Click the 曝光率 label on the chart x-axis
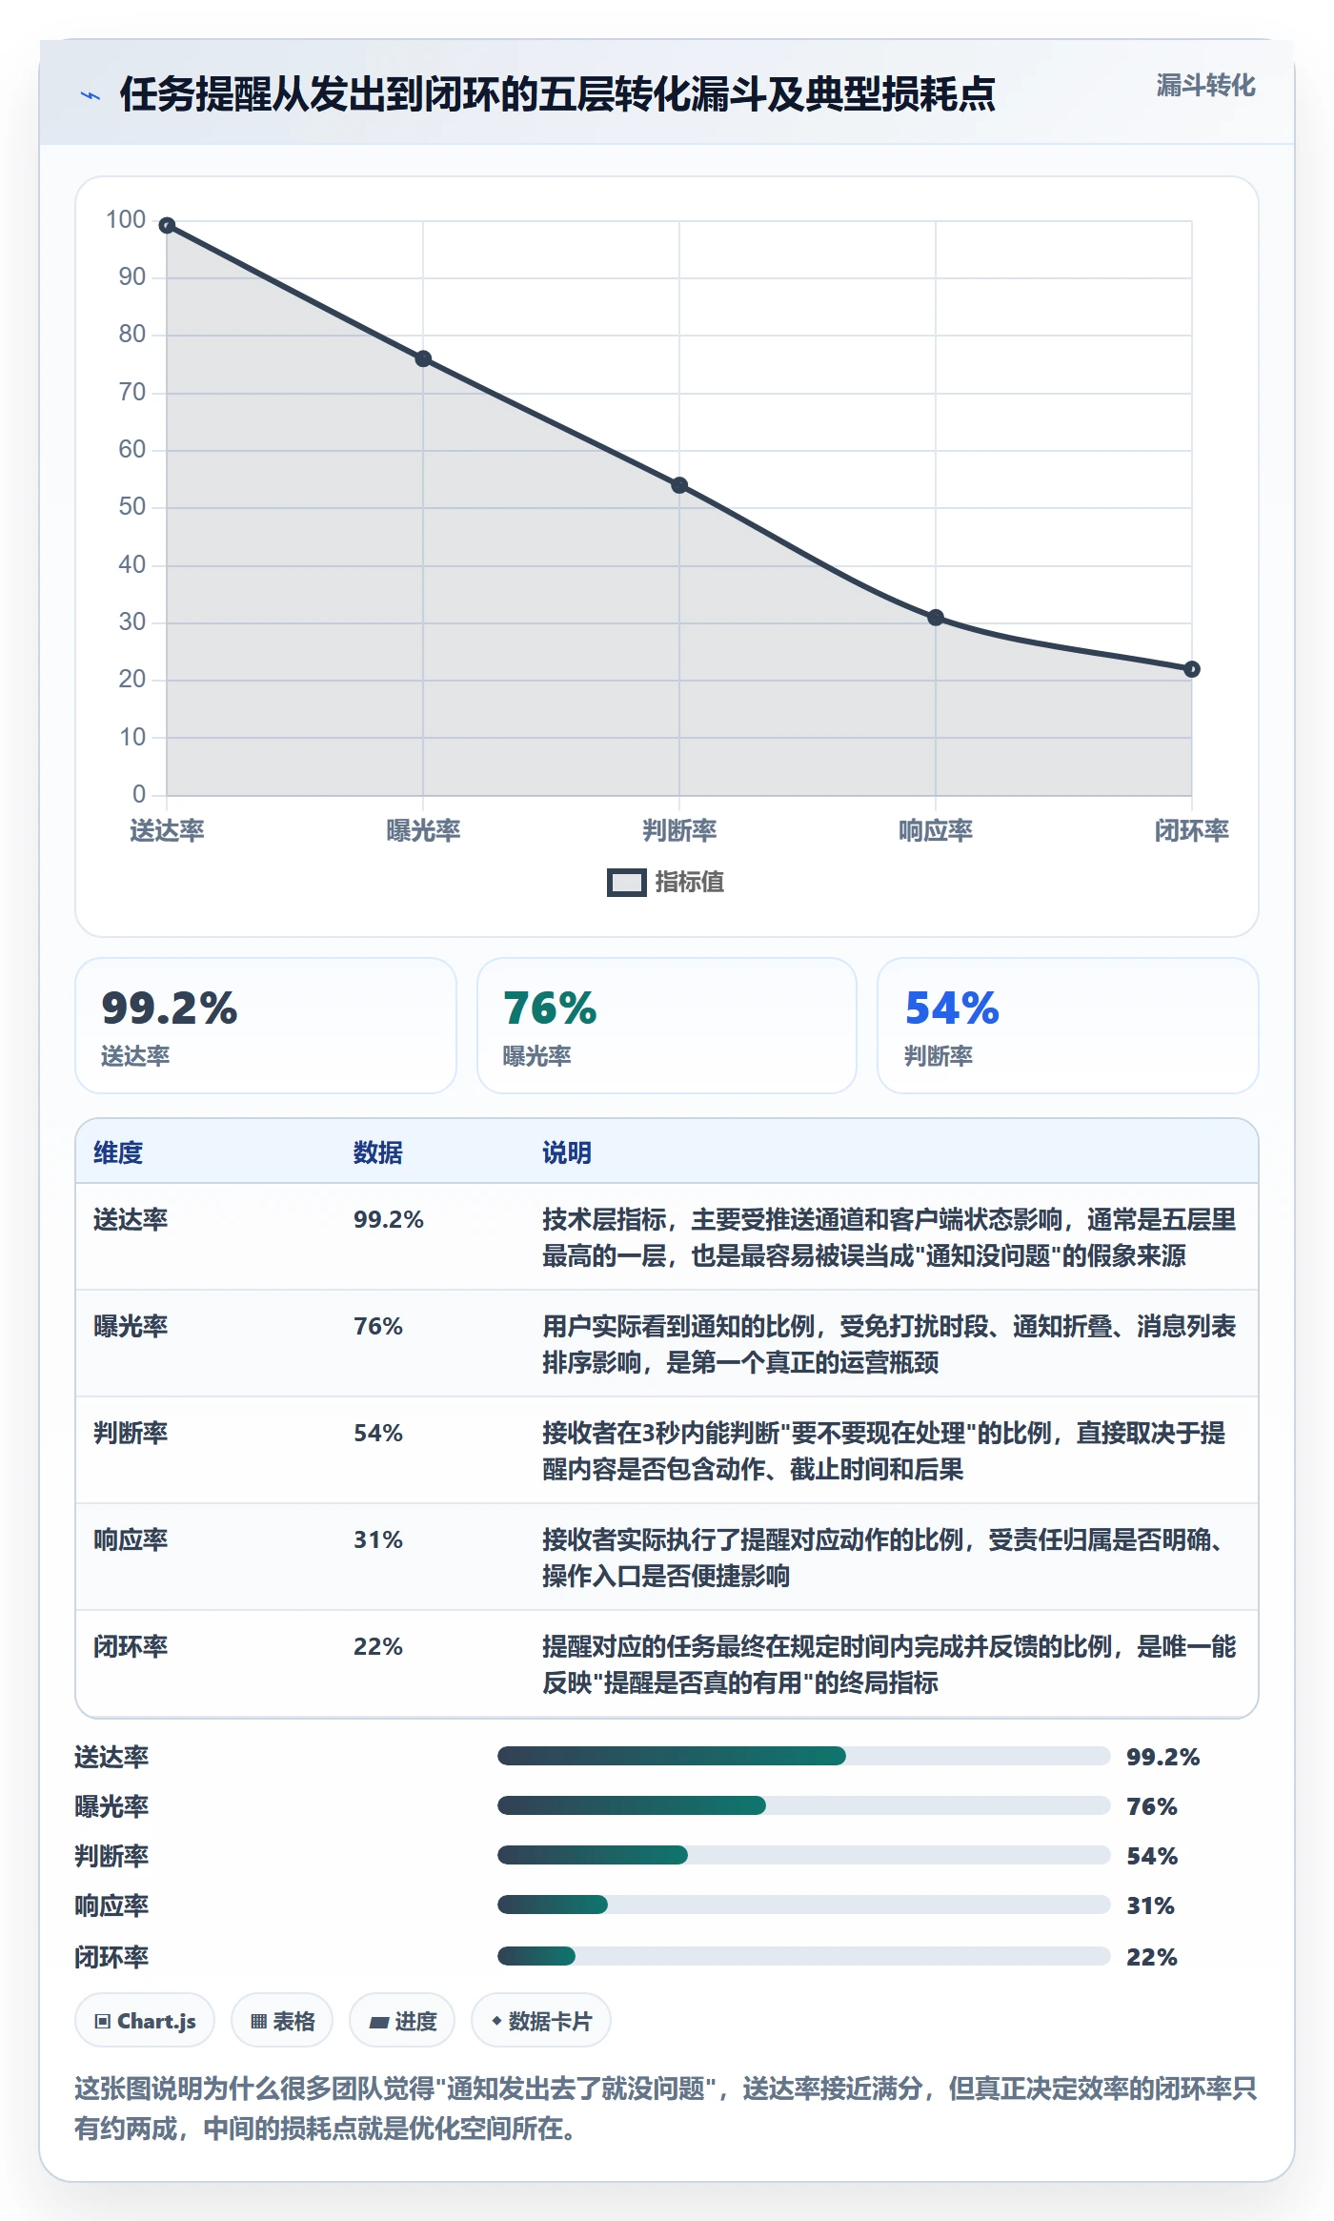 coord(423,830)
